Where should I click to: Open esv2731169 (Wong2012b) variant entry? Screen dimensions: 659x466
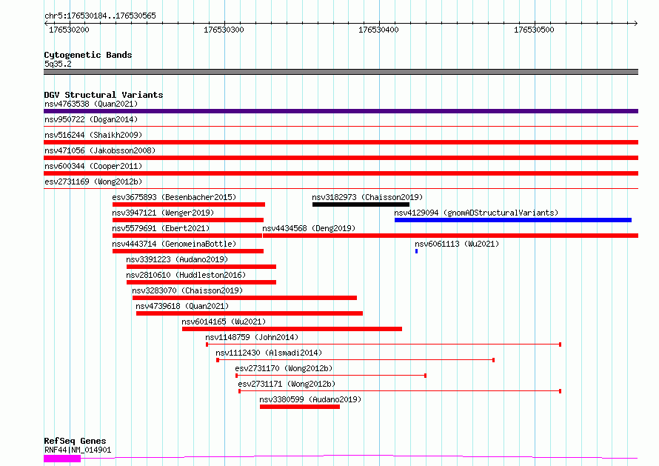93,182
